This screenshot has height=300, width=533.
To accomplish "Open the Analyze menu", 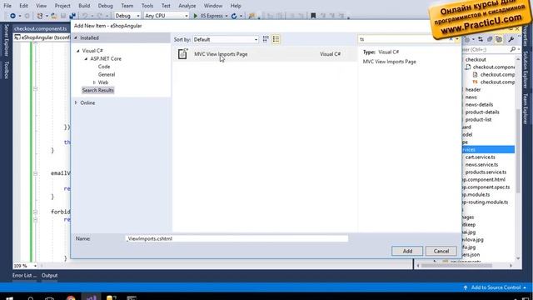I will coord(187,6).
